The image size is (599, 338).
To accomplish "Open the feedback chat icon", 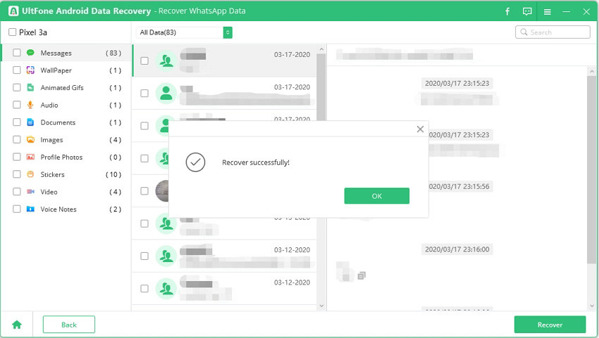I will [527, 11].
